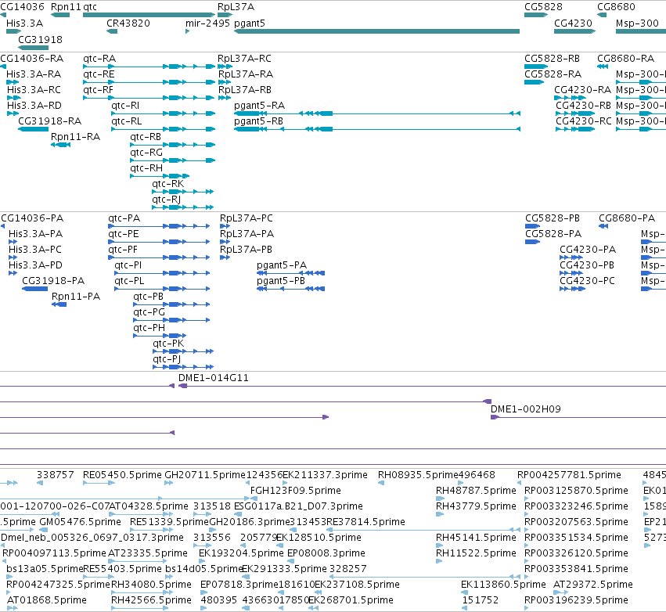Click the RE05450.5prime EST label
The height and width of the screenshot is (612, 666).
coord(122,475)
